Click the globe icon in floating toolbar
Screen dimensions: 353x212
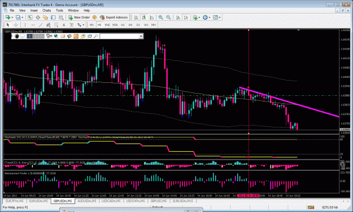(56, 36)
